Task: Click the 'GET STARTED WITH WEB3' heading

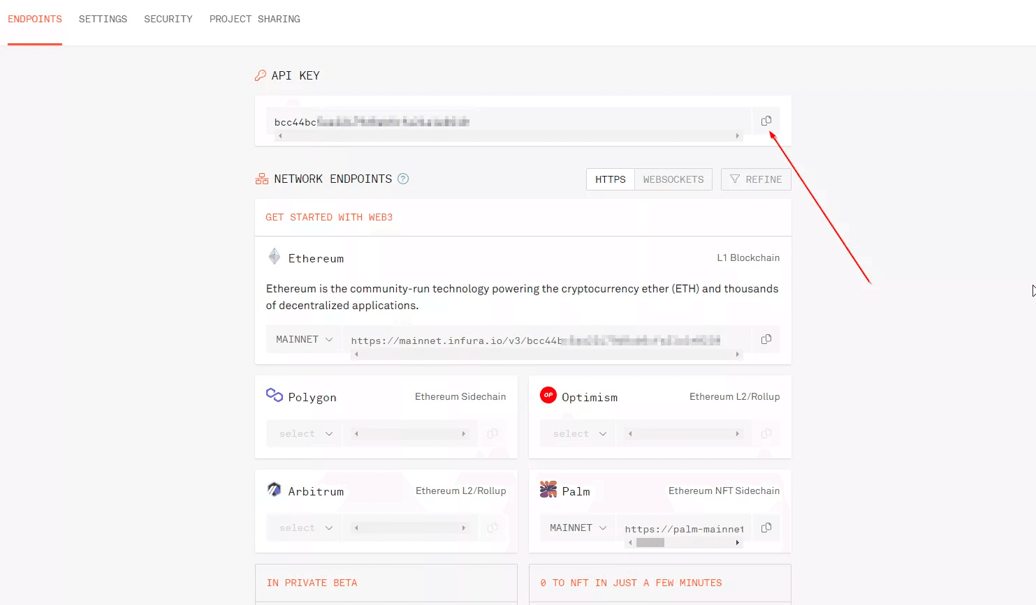Action: [x=329, y=217]
